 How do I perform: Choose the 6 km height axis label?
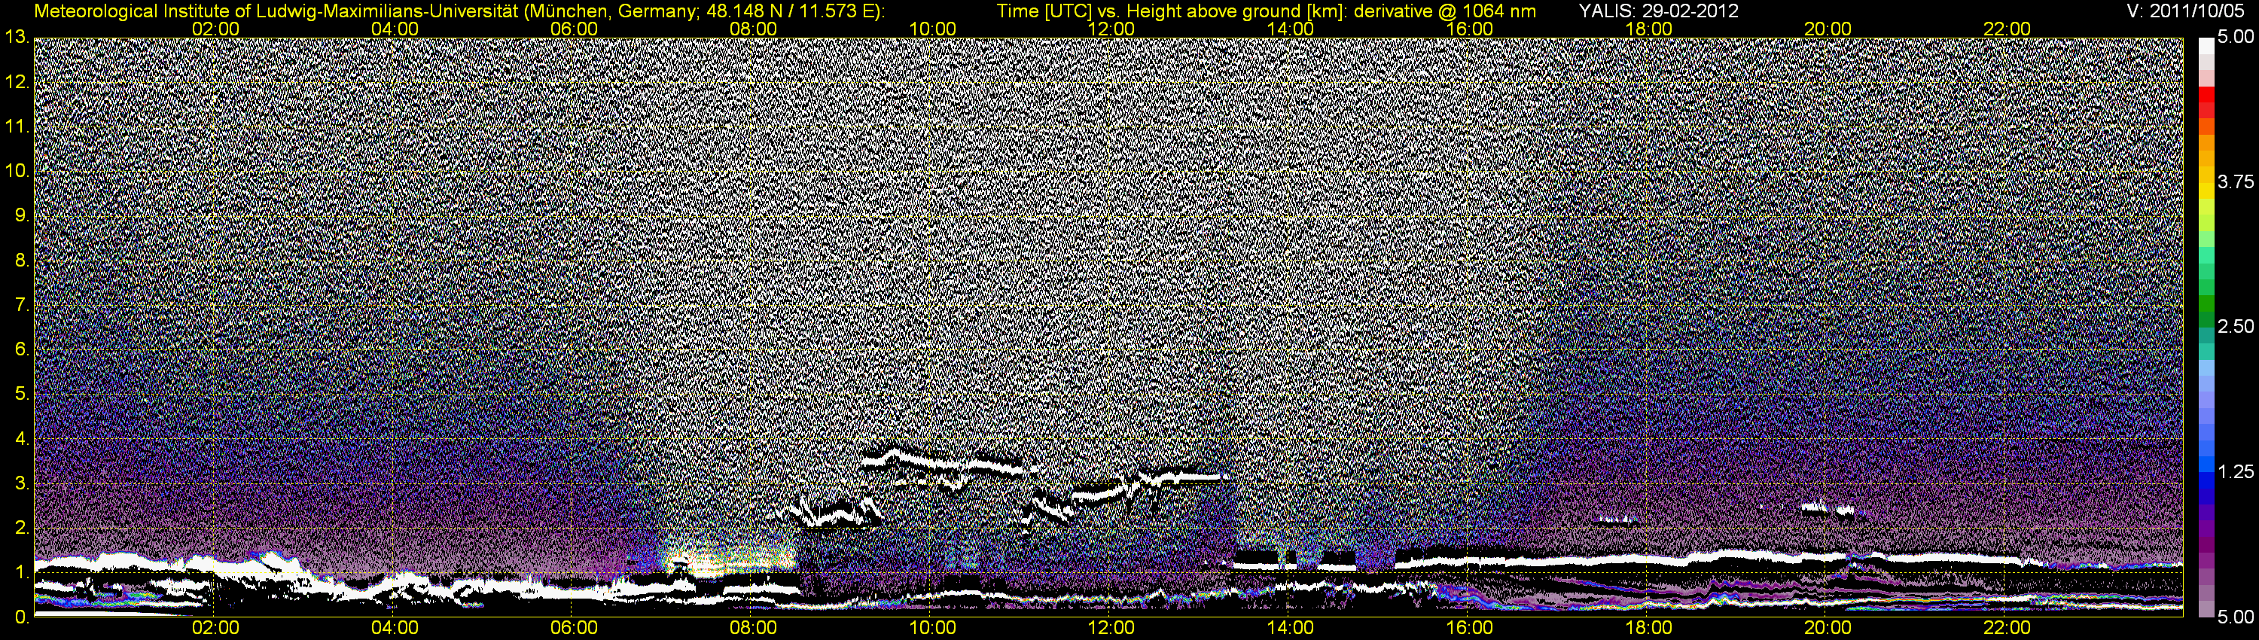(22, 350)
